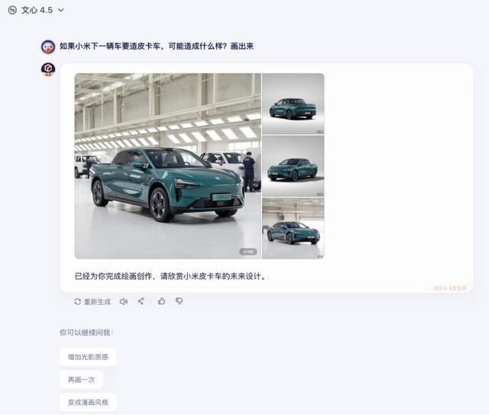
Task: Like the response with thumbs-up icon
Action: (161, 301)
